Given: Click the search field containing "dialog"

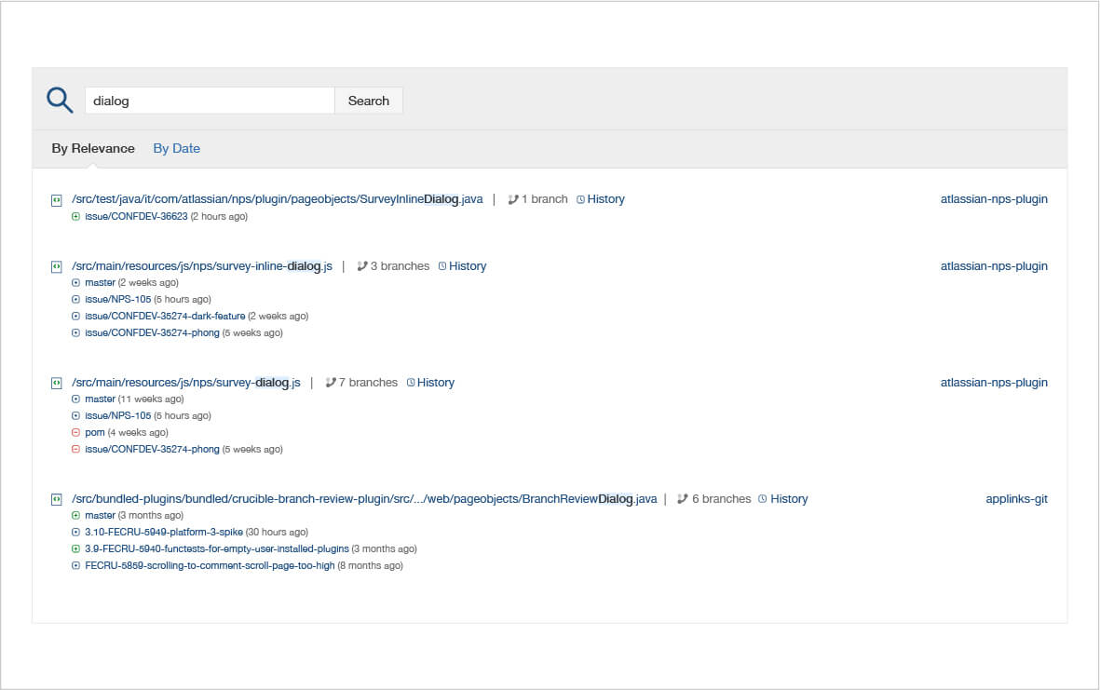Looking at the screenshot, I should coord(210,101).
